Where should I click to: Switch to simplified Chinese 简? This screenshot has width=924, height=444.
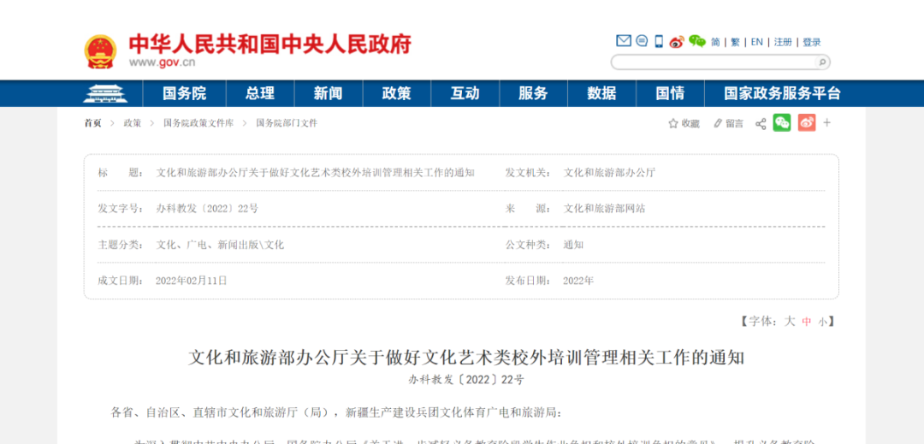point(715,42)
